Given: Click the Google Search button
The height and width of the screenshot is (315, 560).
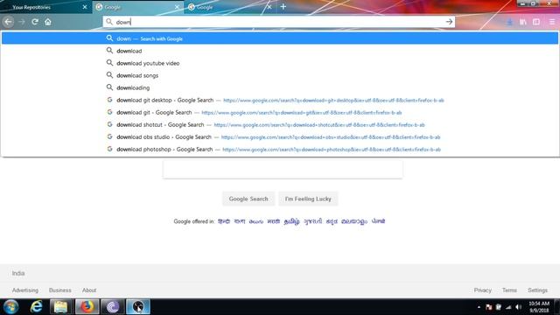Looking at the screenshot, I should point(248,199).
